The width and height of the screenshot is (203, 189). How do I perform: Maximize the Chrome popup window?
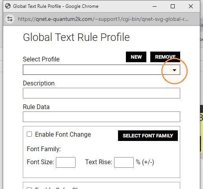(173, 6)
